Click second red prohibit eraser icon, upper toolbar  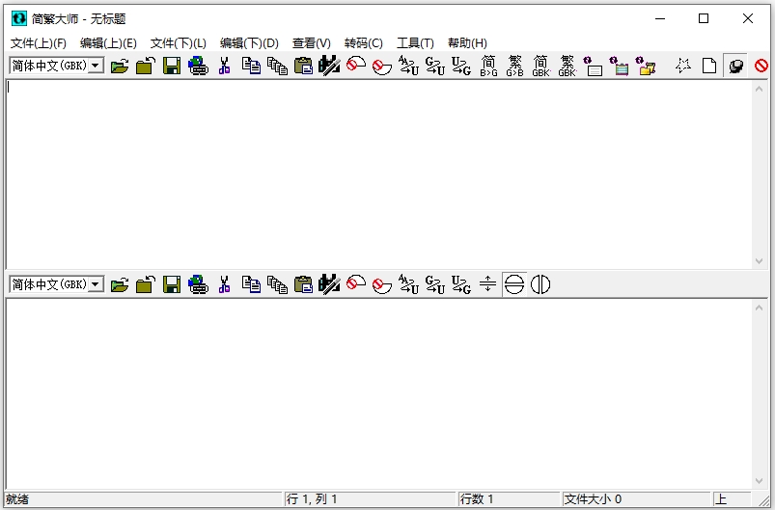click(382, 66)
